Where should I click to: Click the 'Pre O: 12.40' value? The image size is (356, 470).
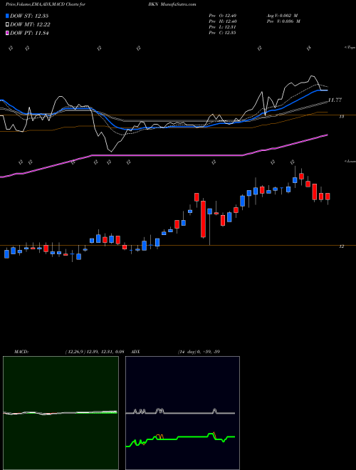coord(223,16)
